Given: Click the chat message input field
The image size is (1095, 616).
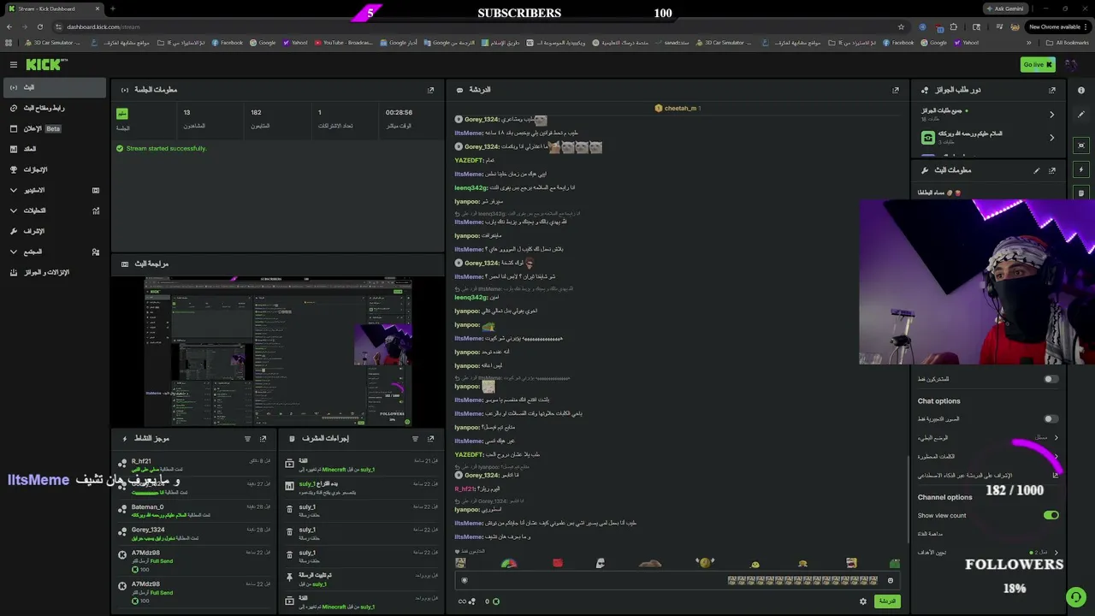Looking at the screenshot, I should point(676,580).
